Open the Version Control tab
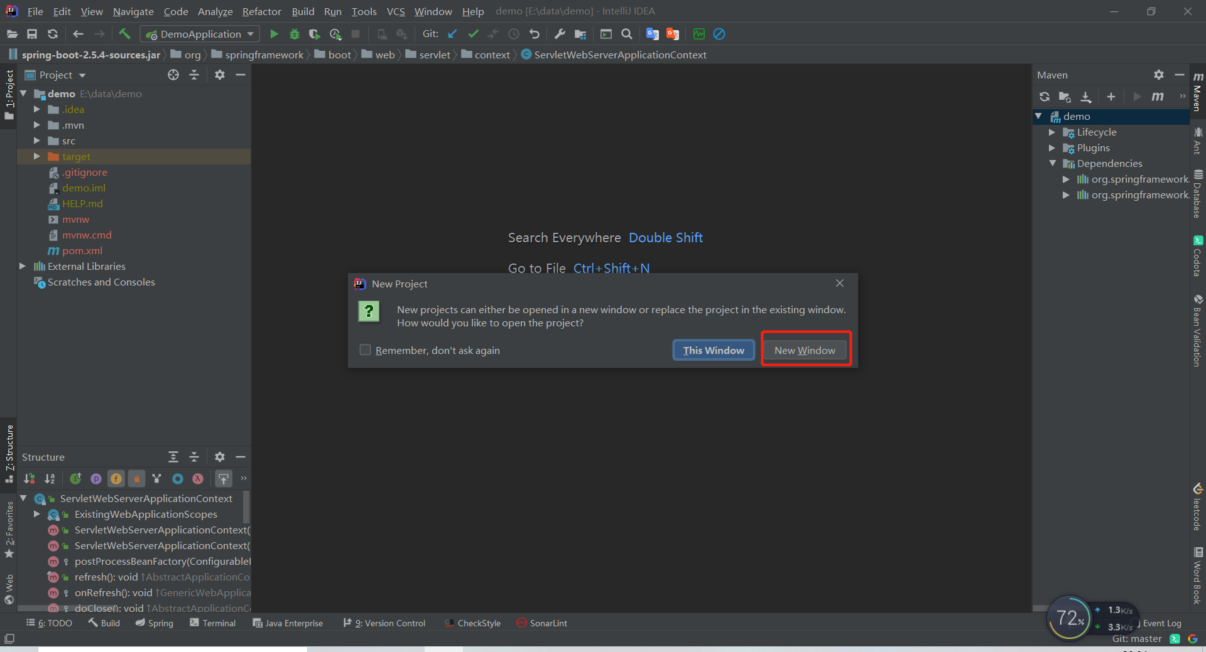Viewport: 1206px width, 652px height. click(x=384, y=623)
